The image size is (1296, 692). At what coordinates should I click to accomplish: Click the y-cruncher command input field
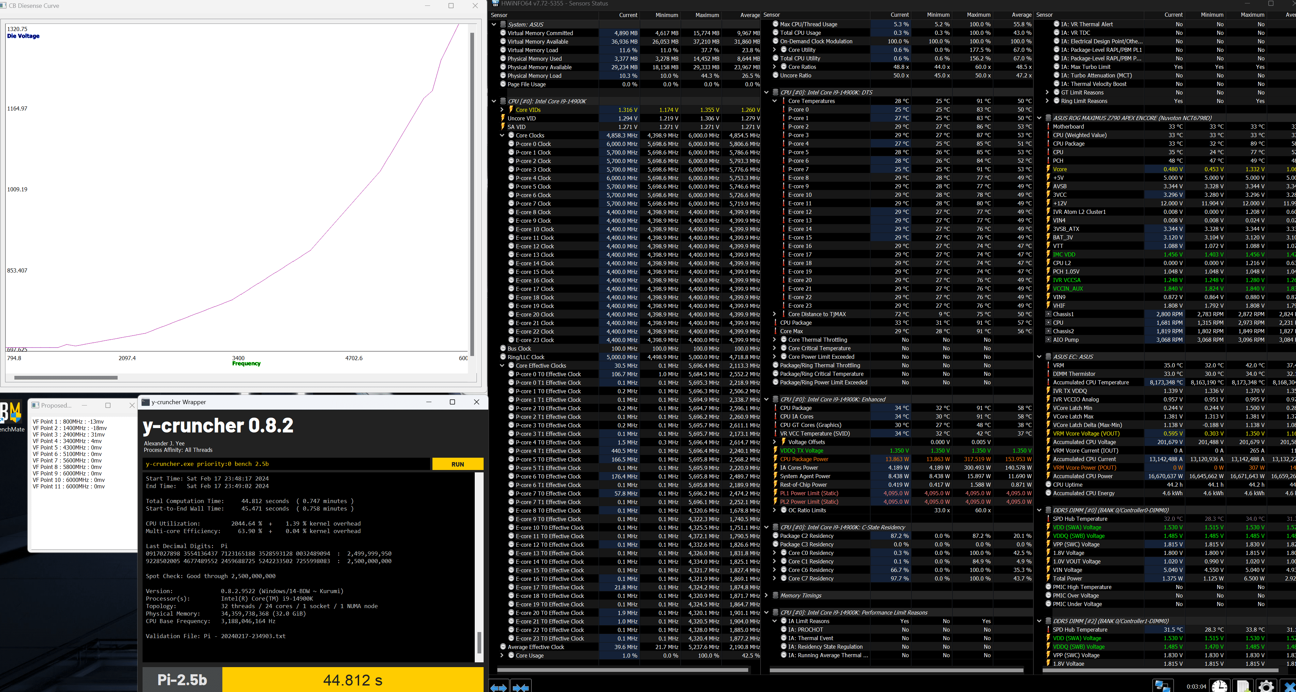(287, 464)
